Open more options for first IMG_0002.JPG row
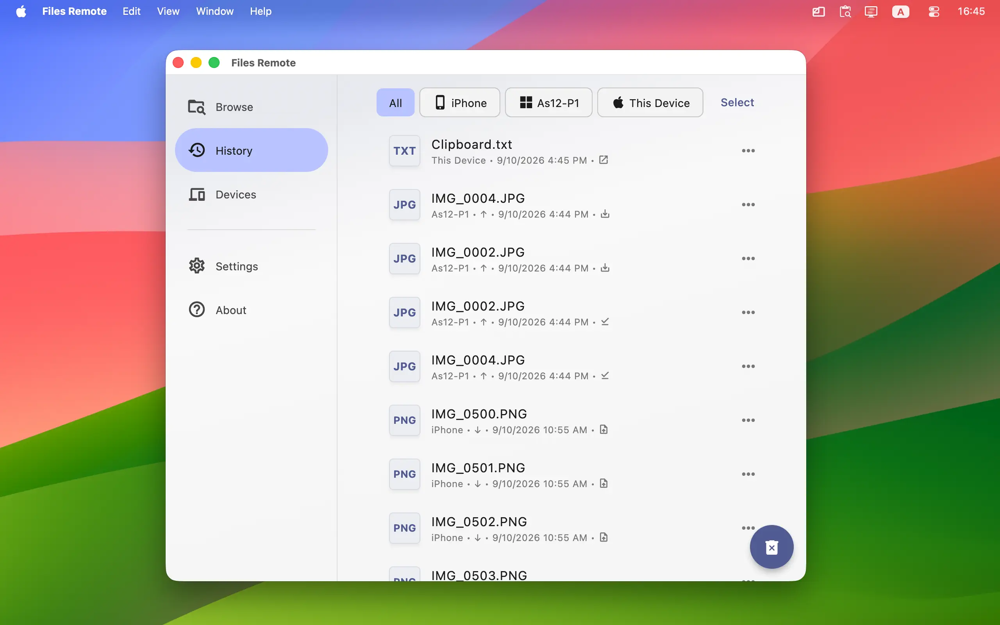This screenshot has height=625, width=1000. click(748, 259)
